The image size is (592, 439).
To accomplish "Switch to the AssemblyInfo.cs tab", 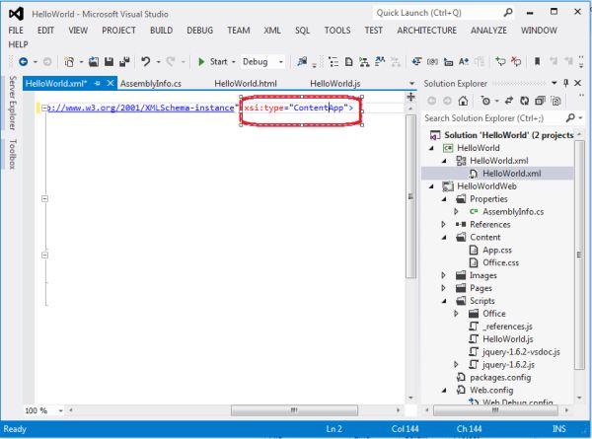I will pos(151,84).
